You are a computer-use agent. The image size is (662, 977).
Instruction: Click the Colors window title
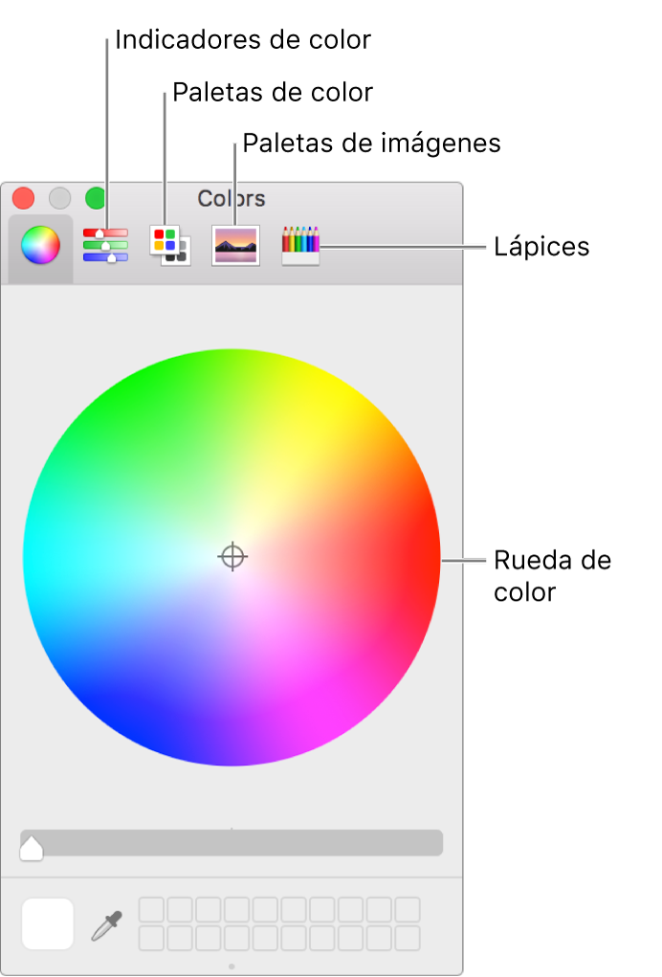[232, 199]
